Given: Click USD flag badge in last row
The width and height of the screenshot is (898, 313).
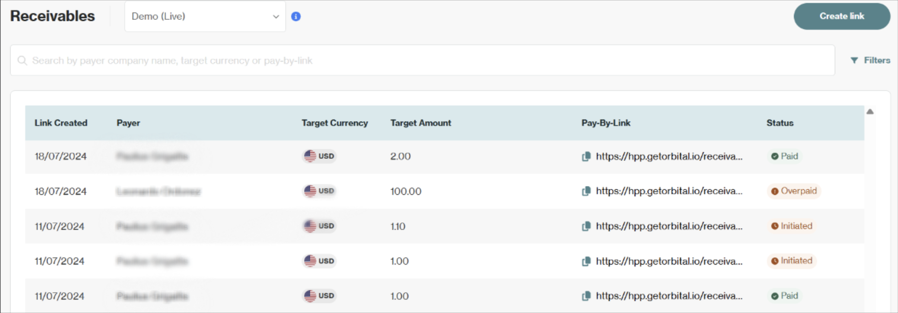Looking at the screenshot, I should pyautogui.click(x=319, y=296).
